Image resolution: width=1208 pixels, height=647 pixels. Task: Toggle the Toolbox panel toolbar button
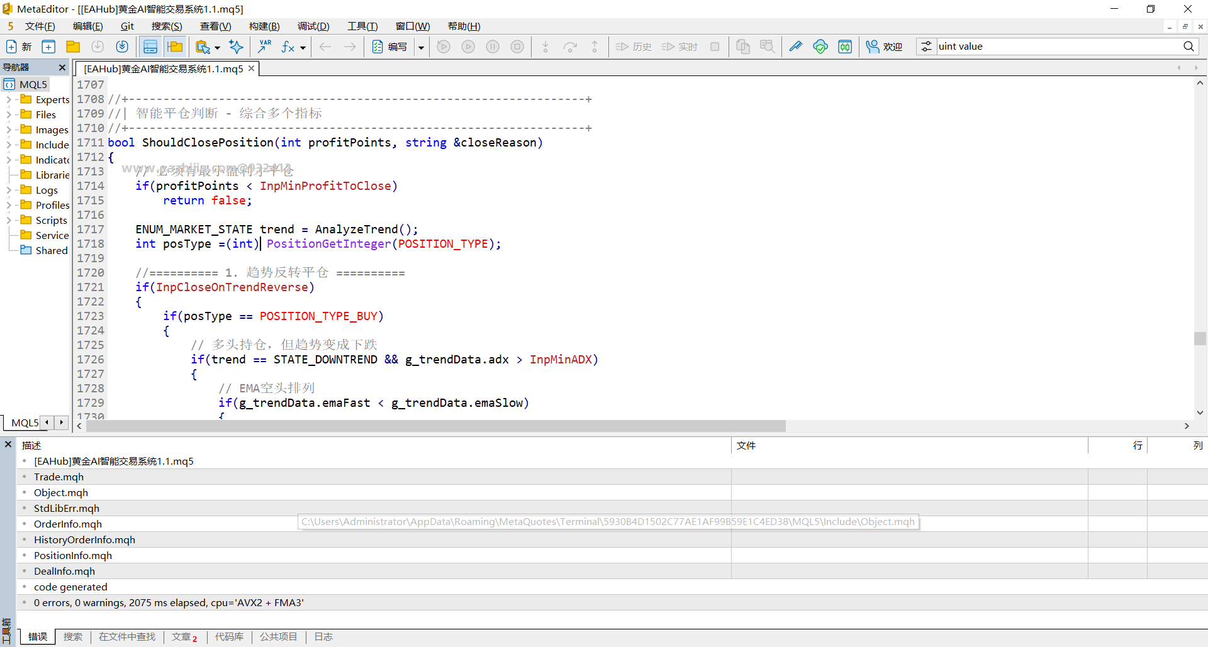pos(175,47)
